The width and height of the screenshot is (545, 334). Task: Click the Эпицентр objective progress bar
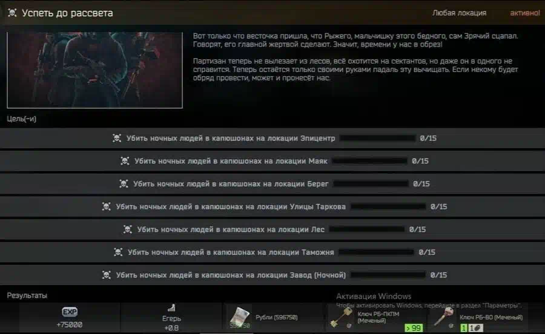377,138
